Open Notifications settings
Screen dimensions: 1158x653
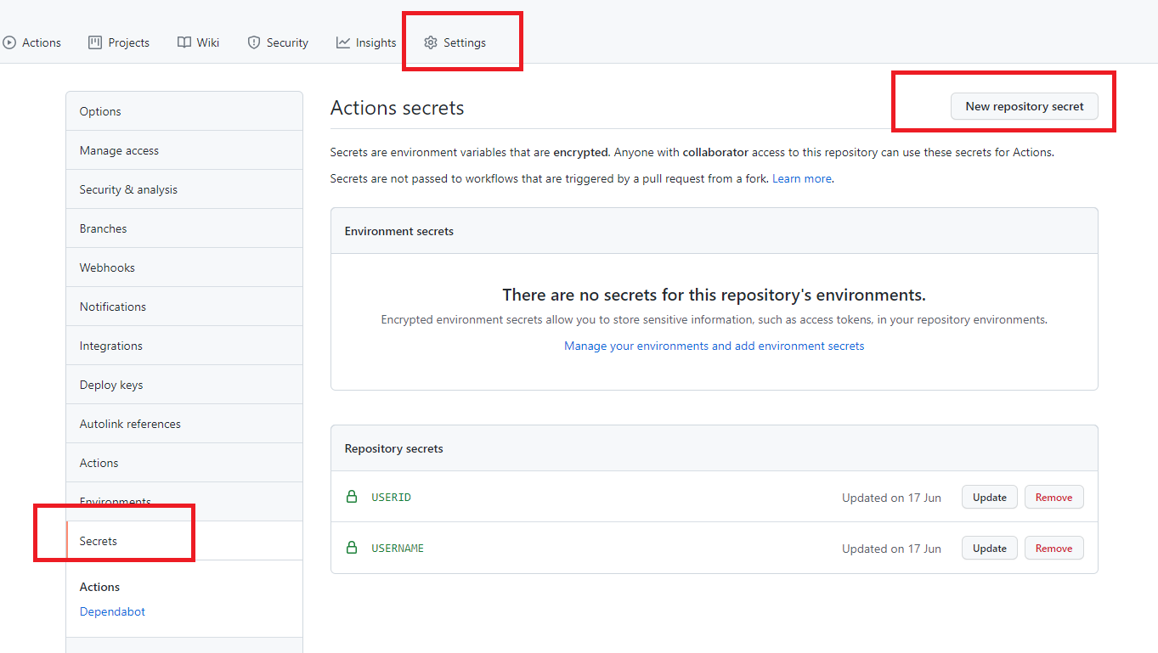(x=184, y=307)
